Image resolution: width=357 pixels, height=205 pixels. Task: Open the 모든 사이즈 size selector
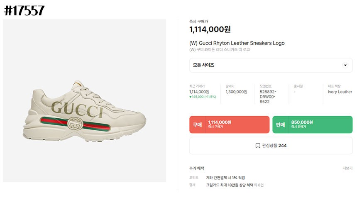(x=271, y=65)
